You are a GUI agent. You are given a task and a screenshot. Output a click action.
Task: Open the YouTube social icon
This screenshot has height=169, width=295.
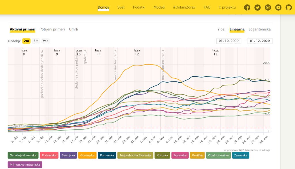[x=278, y=7]
